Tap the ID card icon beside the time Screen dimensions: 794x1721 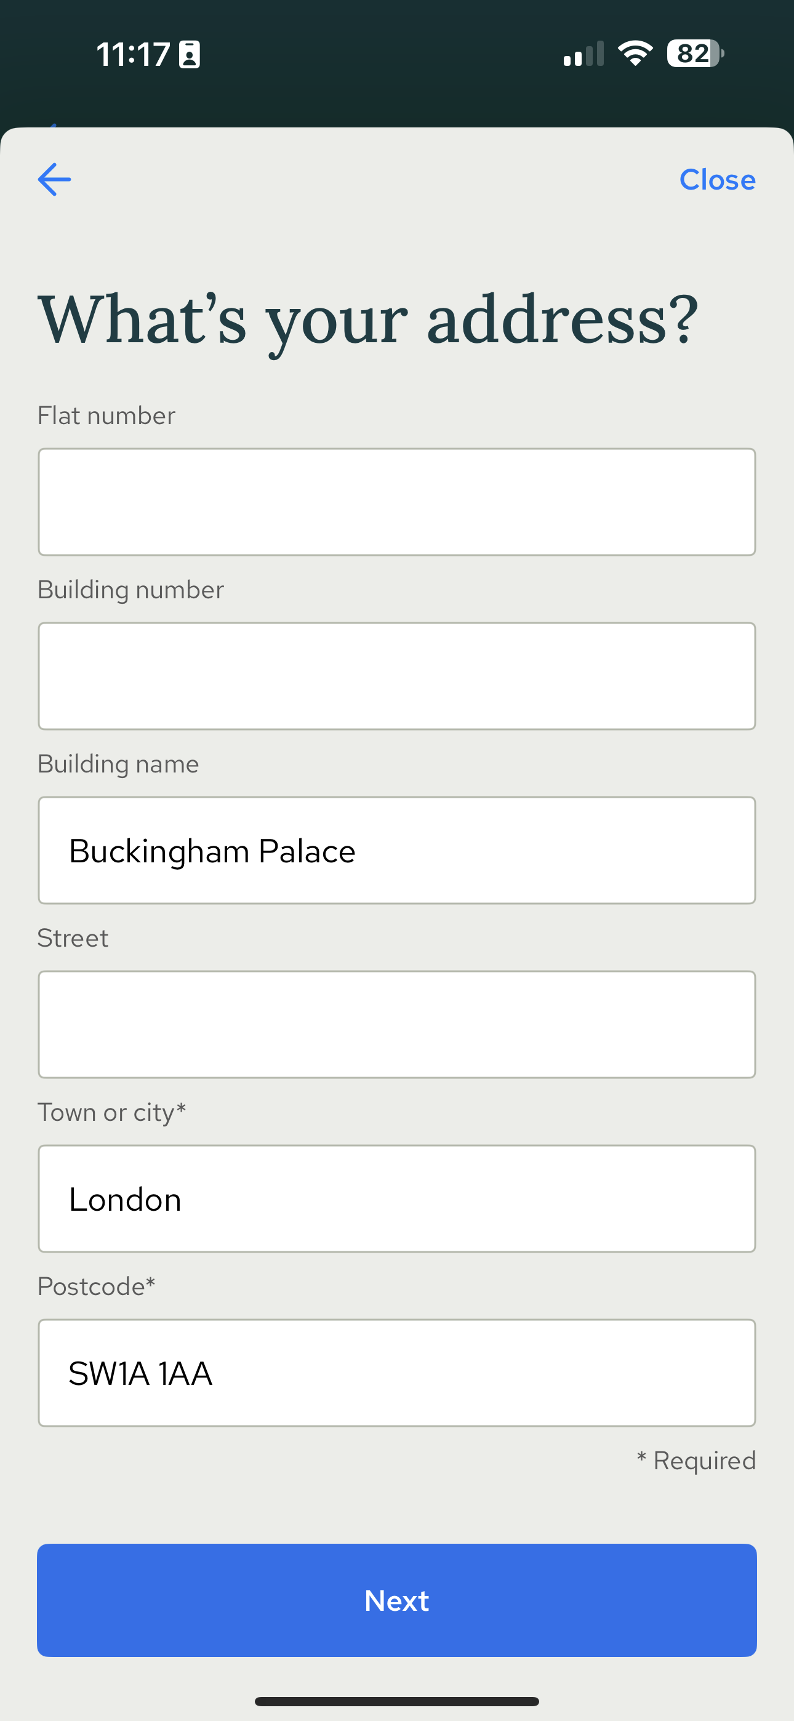click(190, 55)
